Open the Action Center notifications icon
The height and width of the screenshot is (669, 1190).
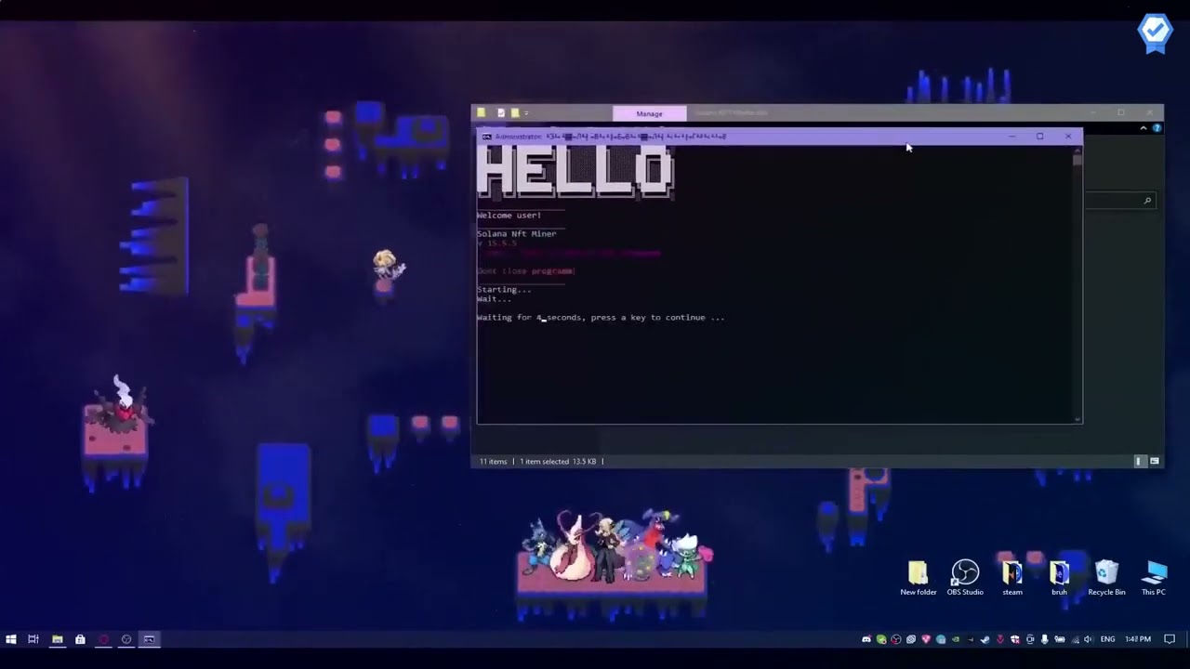[1170, 639]
